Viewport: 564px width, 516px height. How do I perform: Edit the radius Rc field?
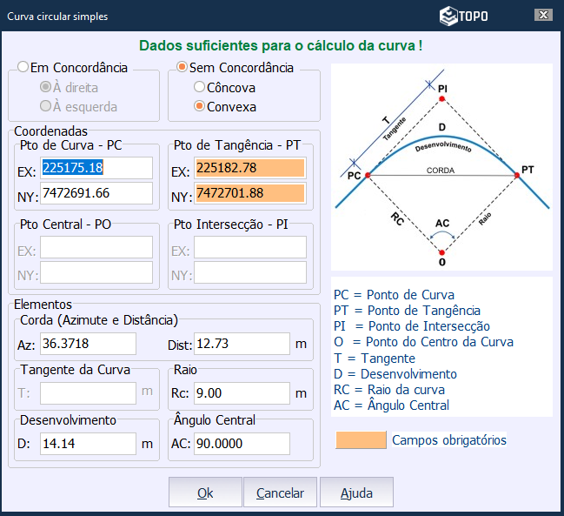(241, 393)
